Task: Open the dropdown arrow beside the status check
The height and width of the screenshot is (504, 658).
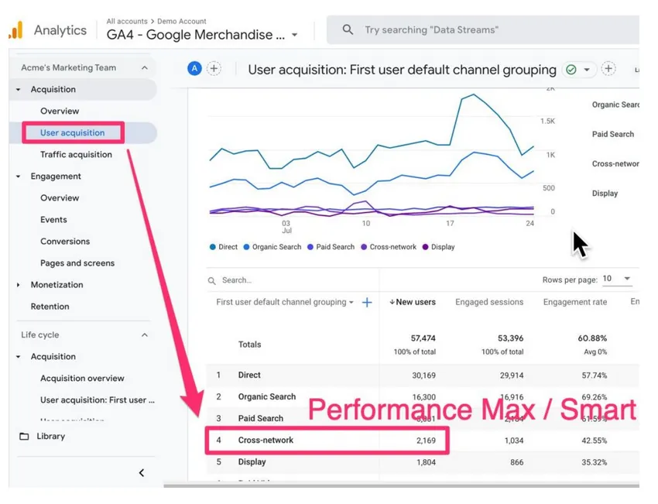Action: coord(587,70)
